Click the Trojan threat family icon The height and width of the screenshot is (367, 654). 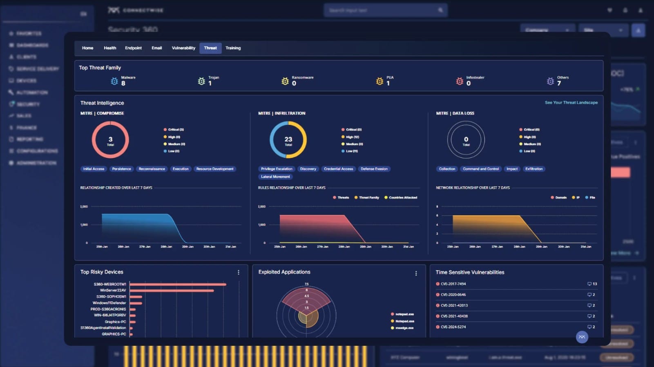point(201,82)
